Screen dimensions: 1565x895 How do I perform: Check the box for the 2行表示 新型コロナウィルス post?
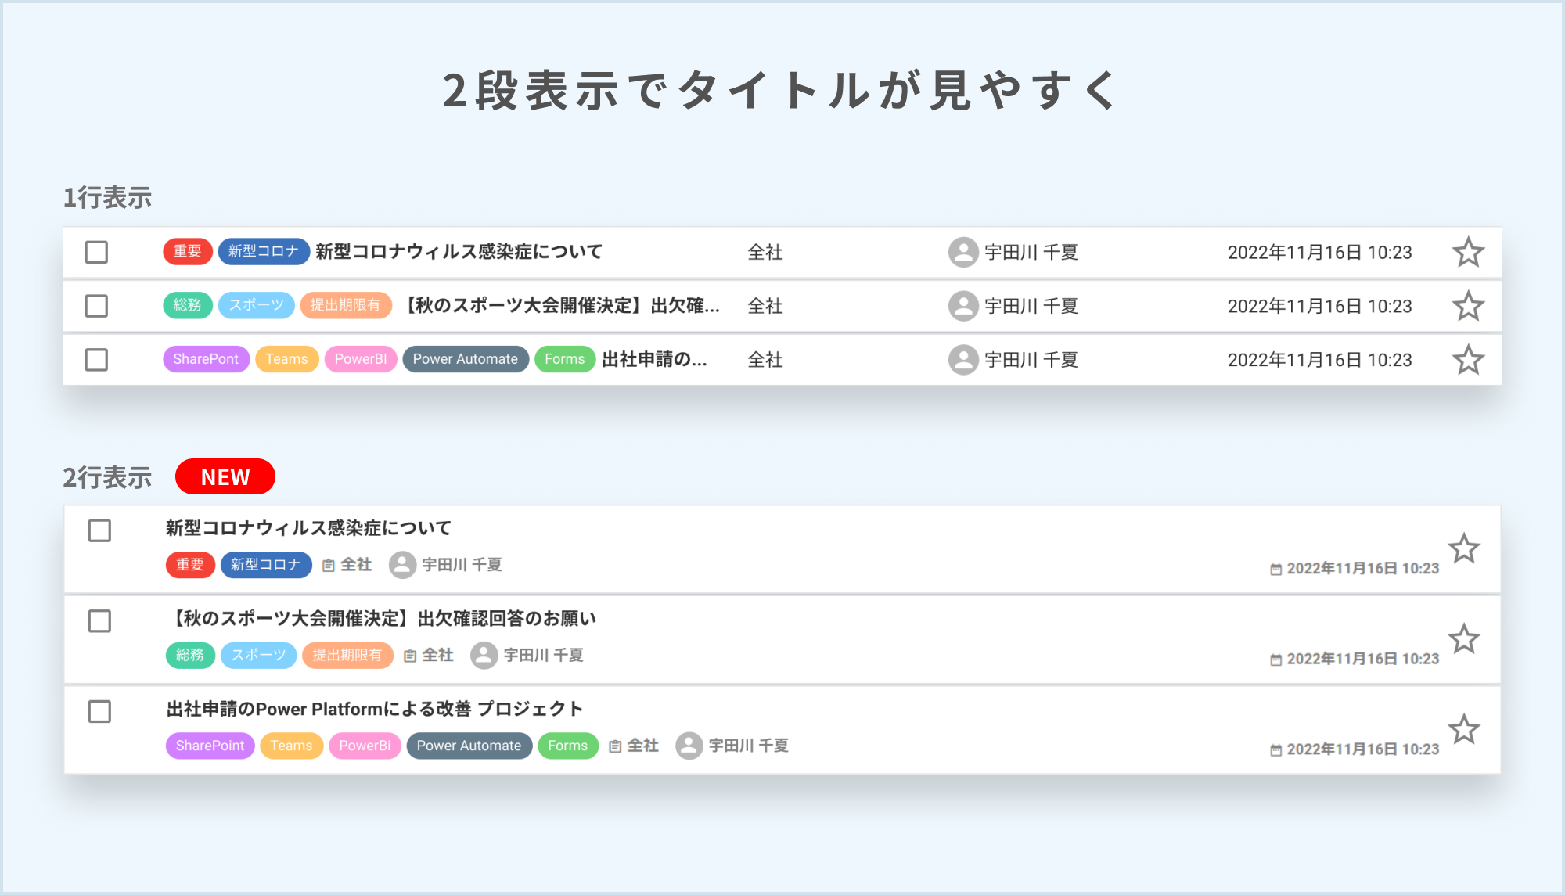[99, 530]
